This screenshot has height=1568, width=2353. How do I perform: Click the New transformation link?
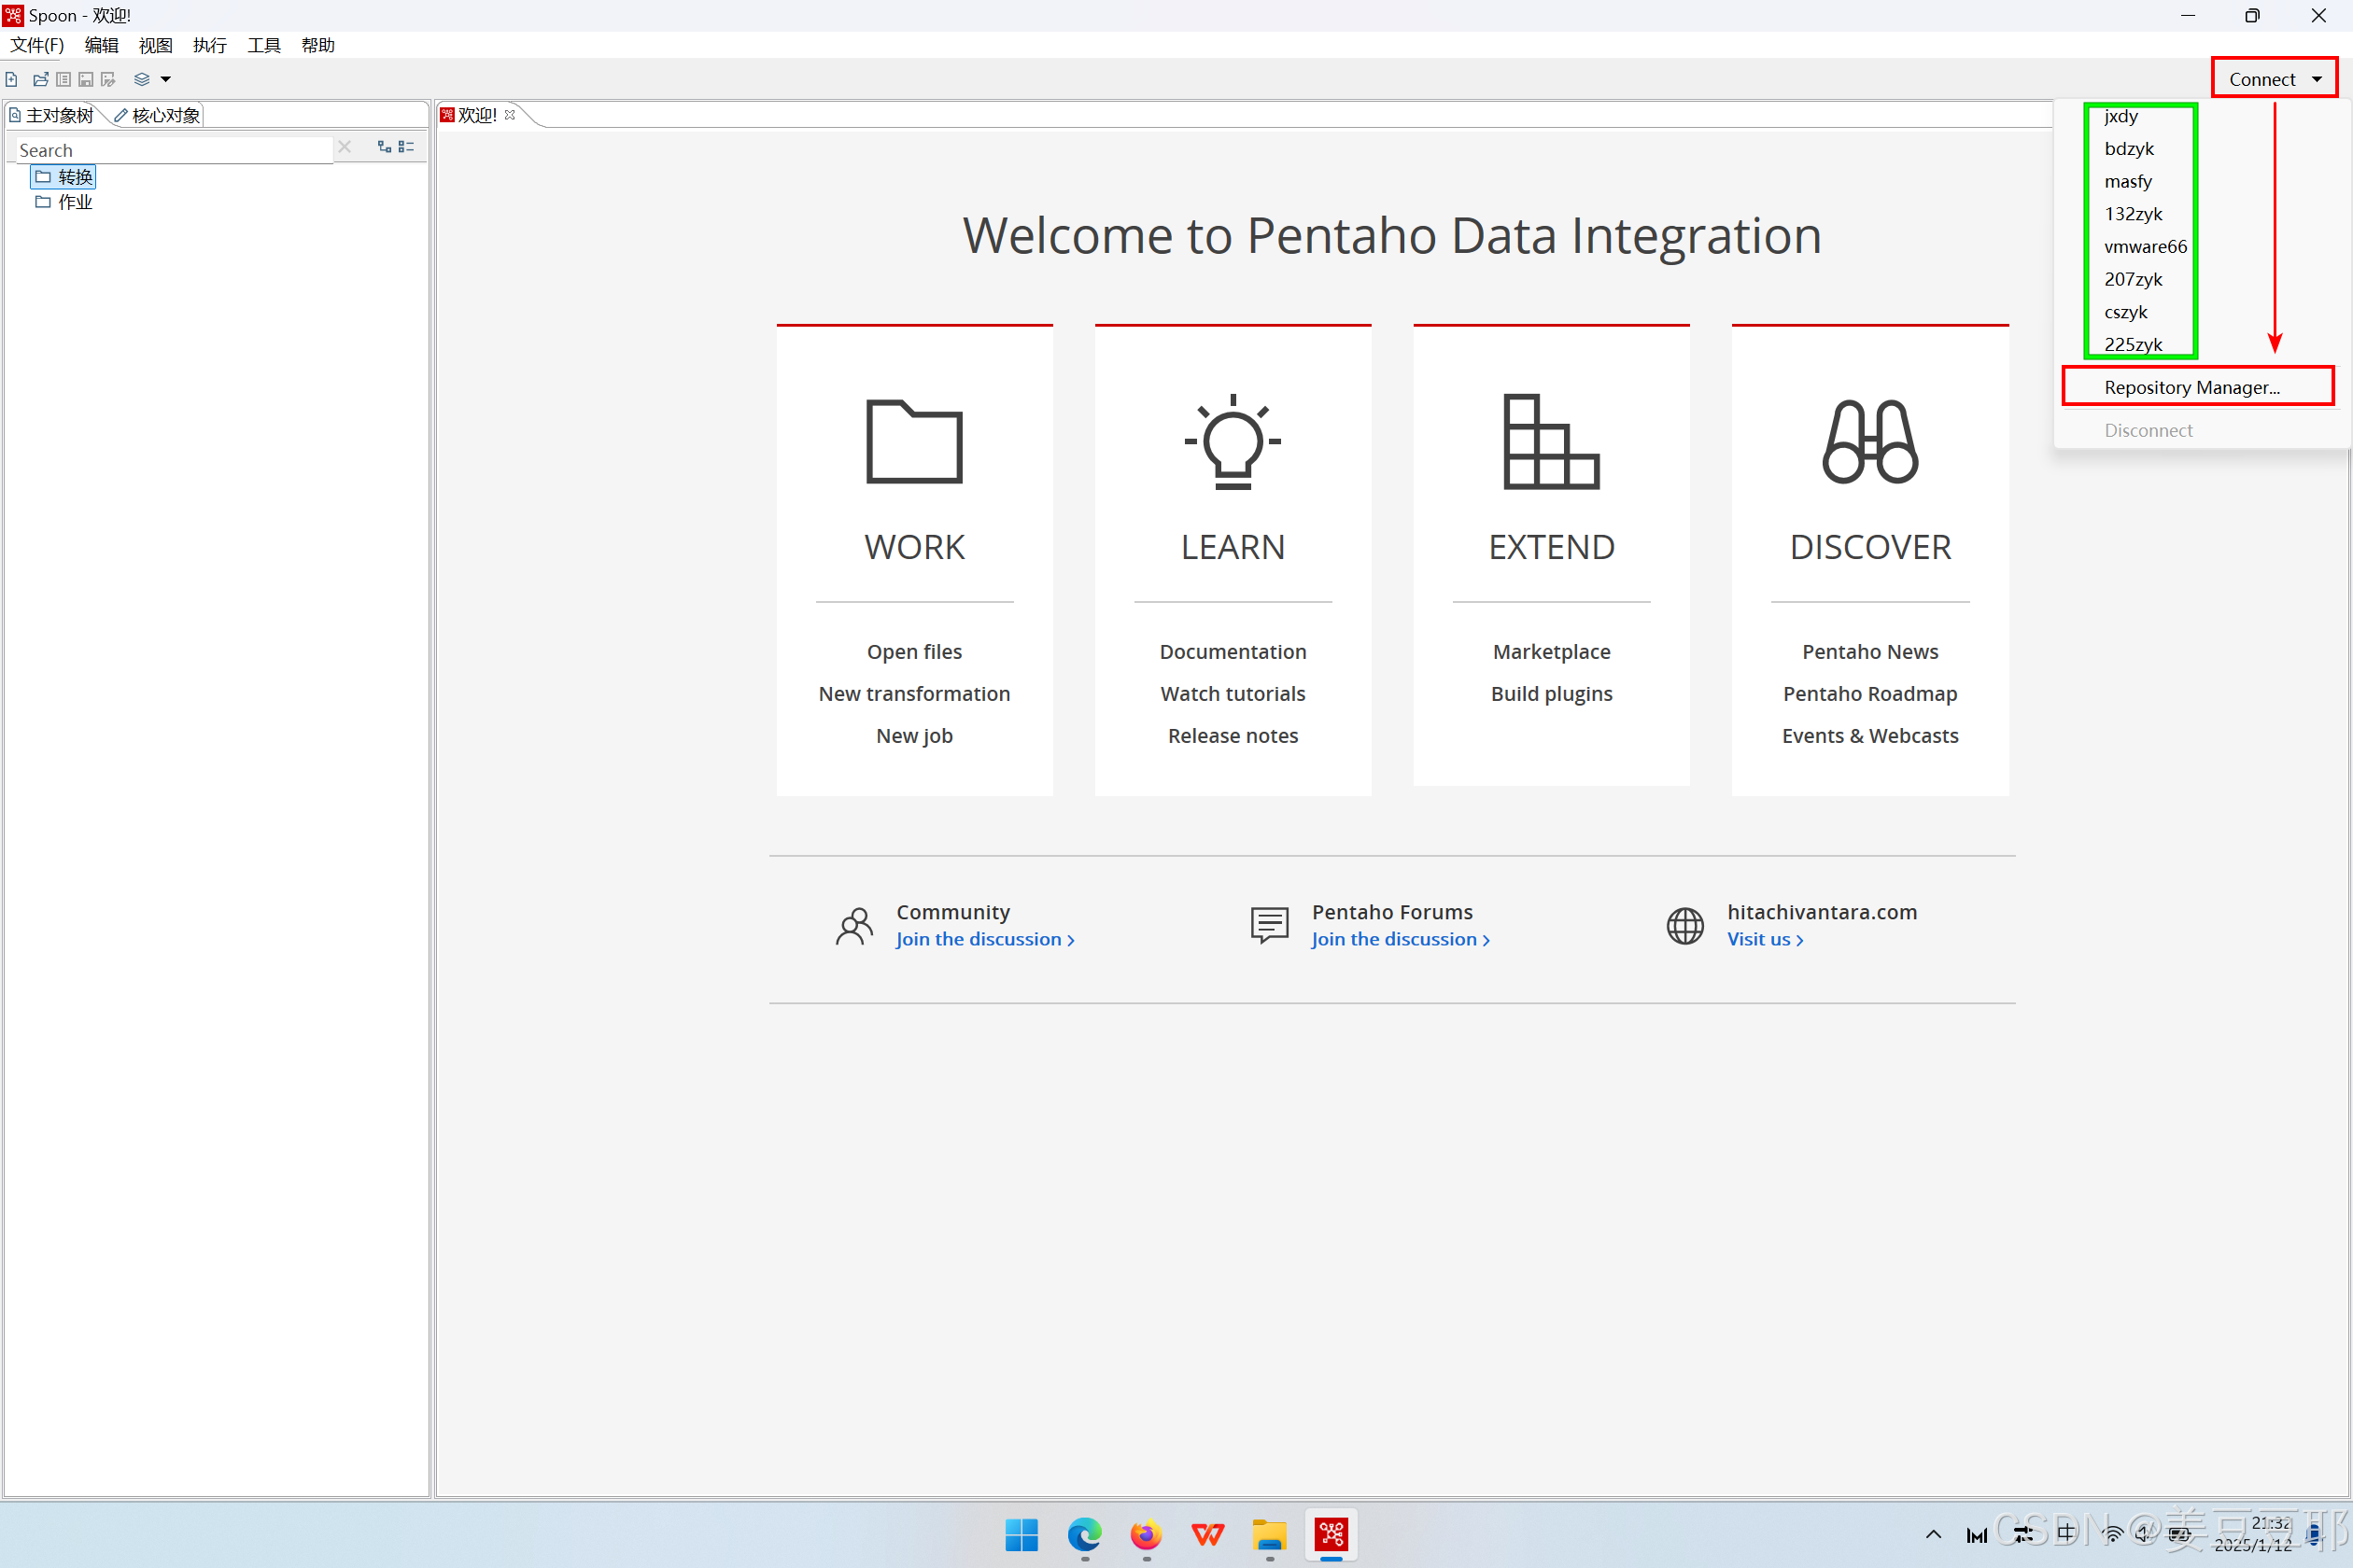[x=913, y=693]
